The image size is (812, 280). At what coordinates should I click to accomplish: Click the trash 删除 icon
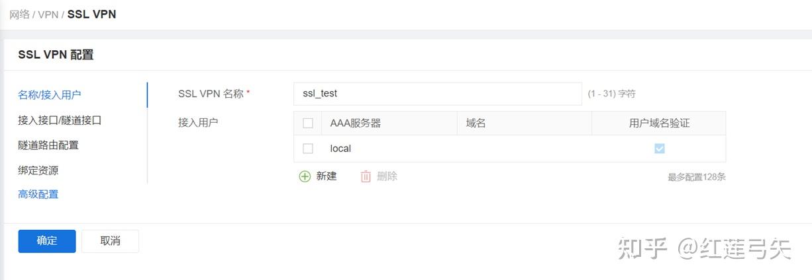click(366, 176)
